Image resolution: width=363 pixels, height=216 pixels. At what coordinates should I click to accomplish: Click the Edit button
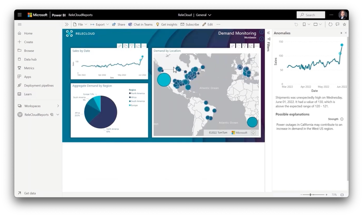[207, 24]
